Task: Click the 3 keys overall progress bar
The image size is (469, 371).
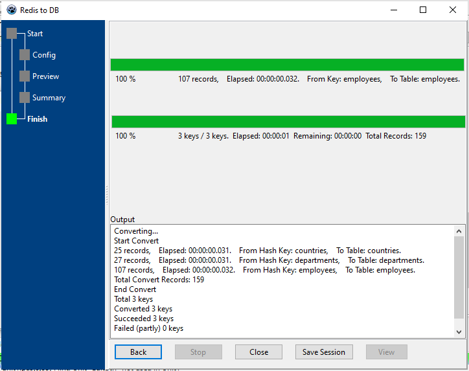Action: point(288,122)
